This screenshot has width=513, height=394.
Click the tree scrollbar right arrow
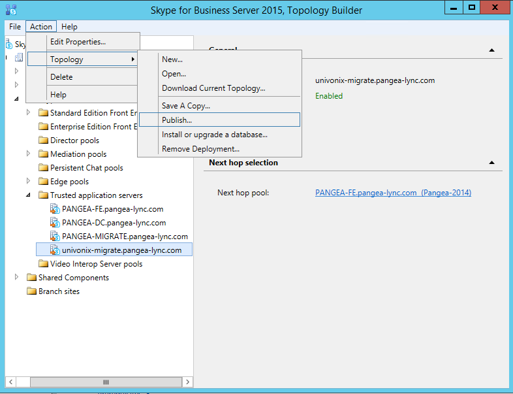coord(187,382)
